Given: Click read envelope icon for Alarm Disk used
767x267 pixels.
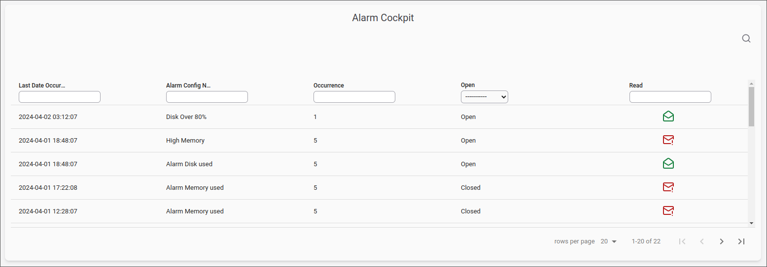Looking at the screenshot, I should (x=668, y=164).
